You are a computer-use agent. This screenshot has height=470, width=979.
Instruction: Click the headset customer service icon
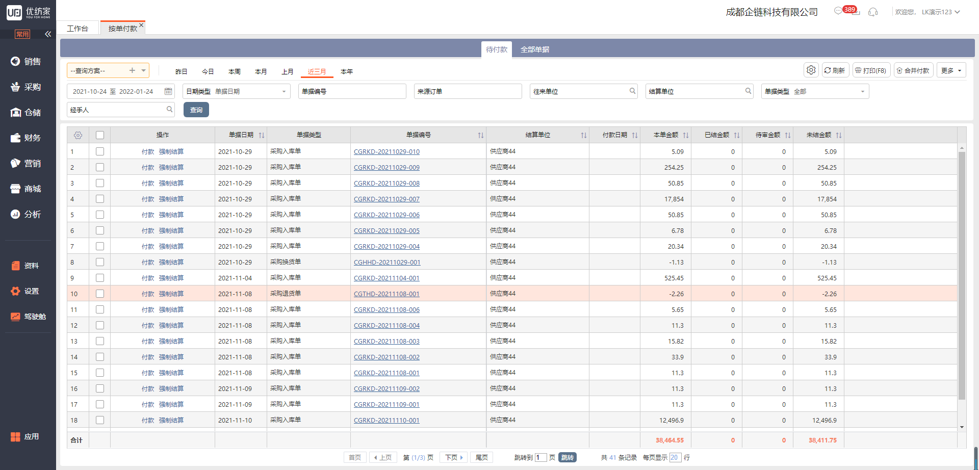(x=873, y=12)
